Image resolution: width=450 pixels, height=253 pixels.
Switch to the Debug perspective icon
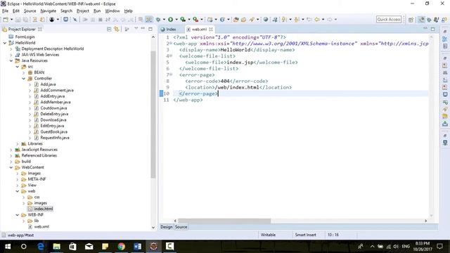pos(429,20)
